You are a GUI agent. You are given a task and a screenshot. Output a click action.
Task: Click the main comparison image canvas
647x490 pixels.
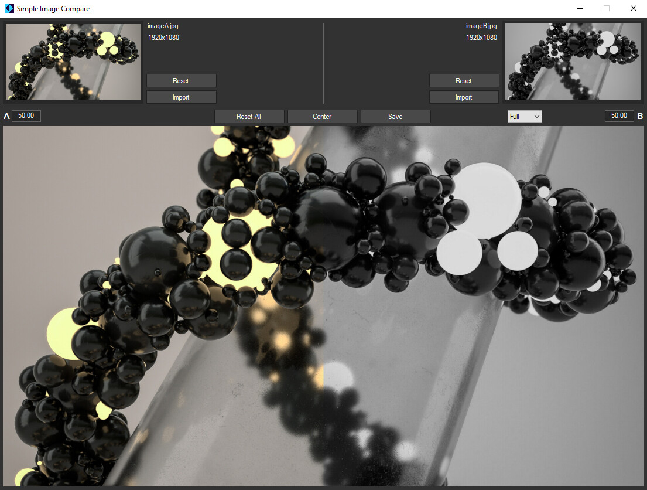click(x=323, y=306)
